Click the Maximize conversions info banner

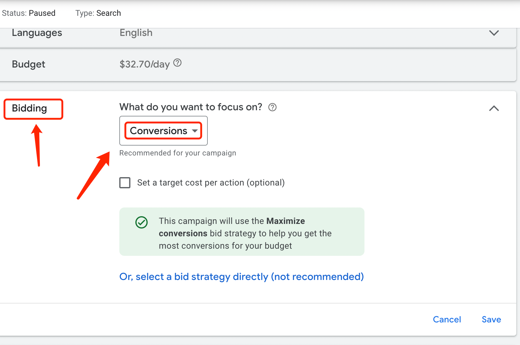(242, 232)
